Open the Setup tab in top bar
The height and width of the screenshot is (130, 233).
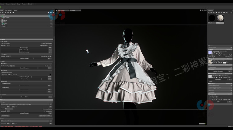point(19,4)
